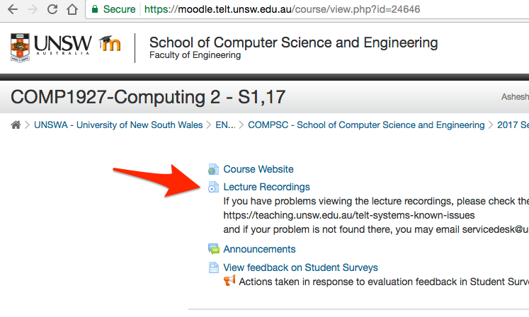This screenshot has height=317, width=529.
Task: Click the Student Surveys feedback page icon
Action: click(x=214, y=267)
